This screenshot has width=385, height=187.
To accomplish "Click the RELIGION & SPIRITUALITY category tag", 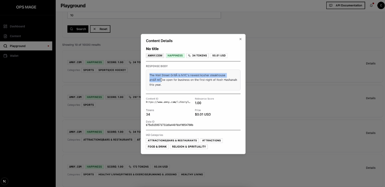I will click(189, 147).
